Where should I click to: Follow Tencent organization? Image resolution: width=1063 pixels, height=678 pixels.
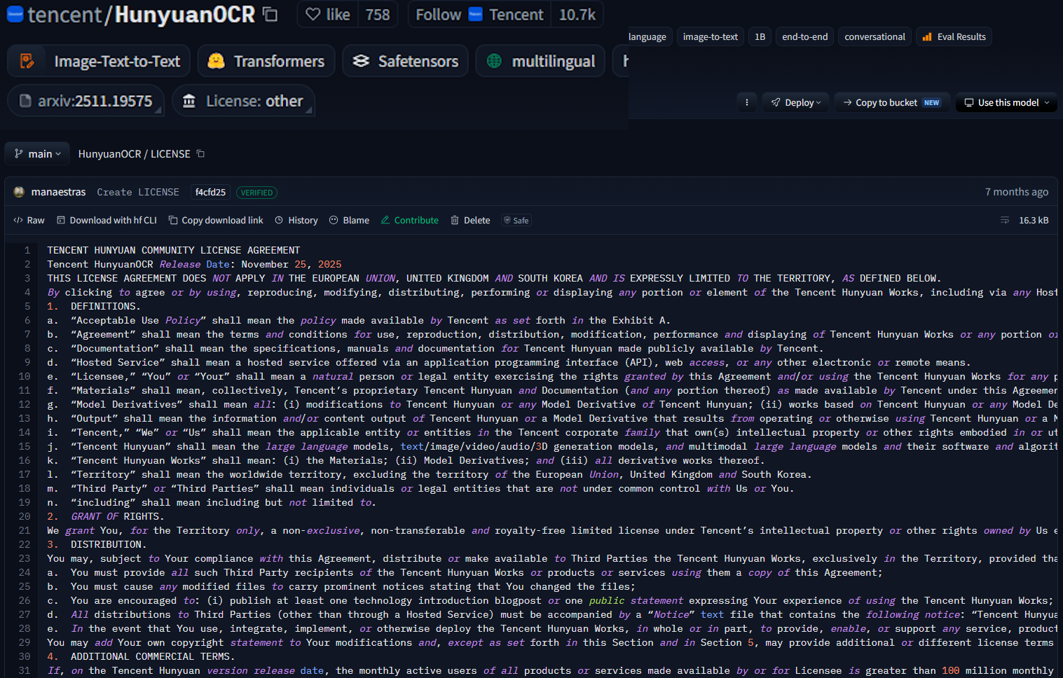coord(479,14)
